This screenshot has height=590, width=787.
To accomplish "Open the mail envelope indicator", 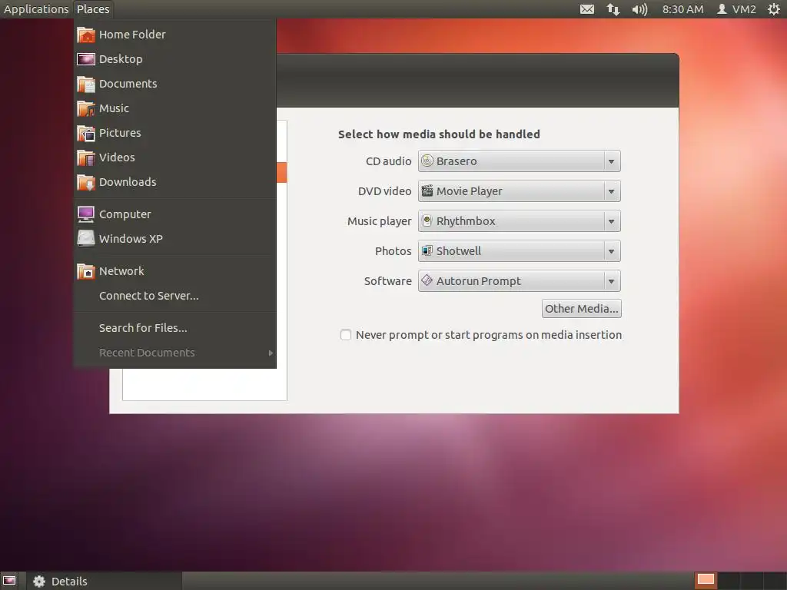I will [586, 9].
